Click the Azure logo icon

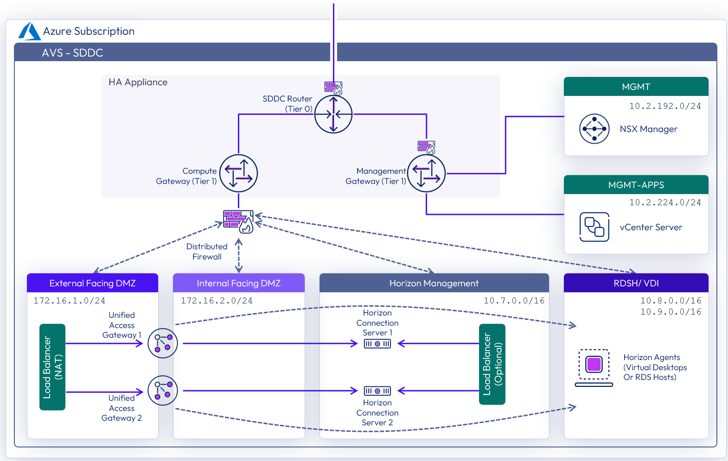29,32
